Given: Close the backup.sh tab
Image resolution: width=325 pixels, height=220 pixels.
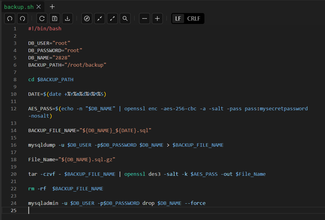Looking at the screenshot, I should (39, 7).
